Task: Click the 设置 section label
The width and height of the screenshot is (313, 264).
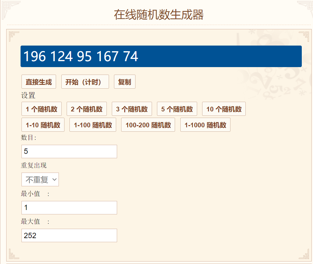Action: pyautogui.click(x=28, y=95)
